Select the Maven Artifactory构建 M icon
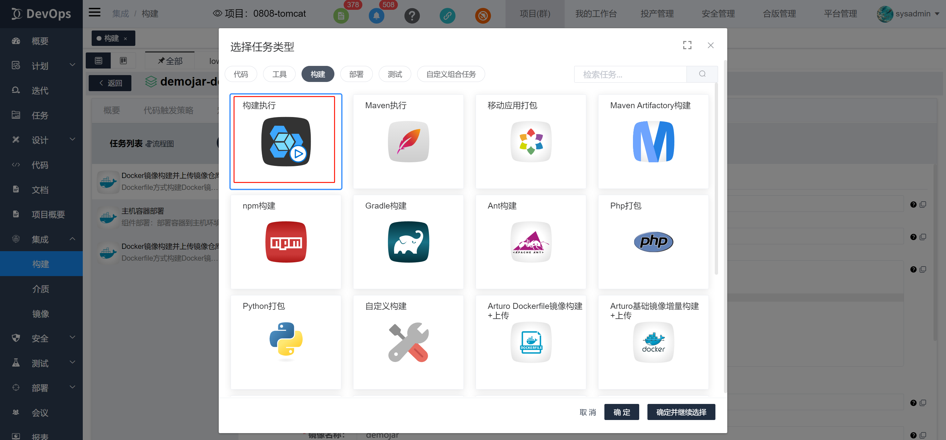This screenshot has width=946, height=440. [653, 142]
